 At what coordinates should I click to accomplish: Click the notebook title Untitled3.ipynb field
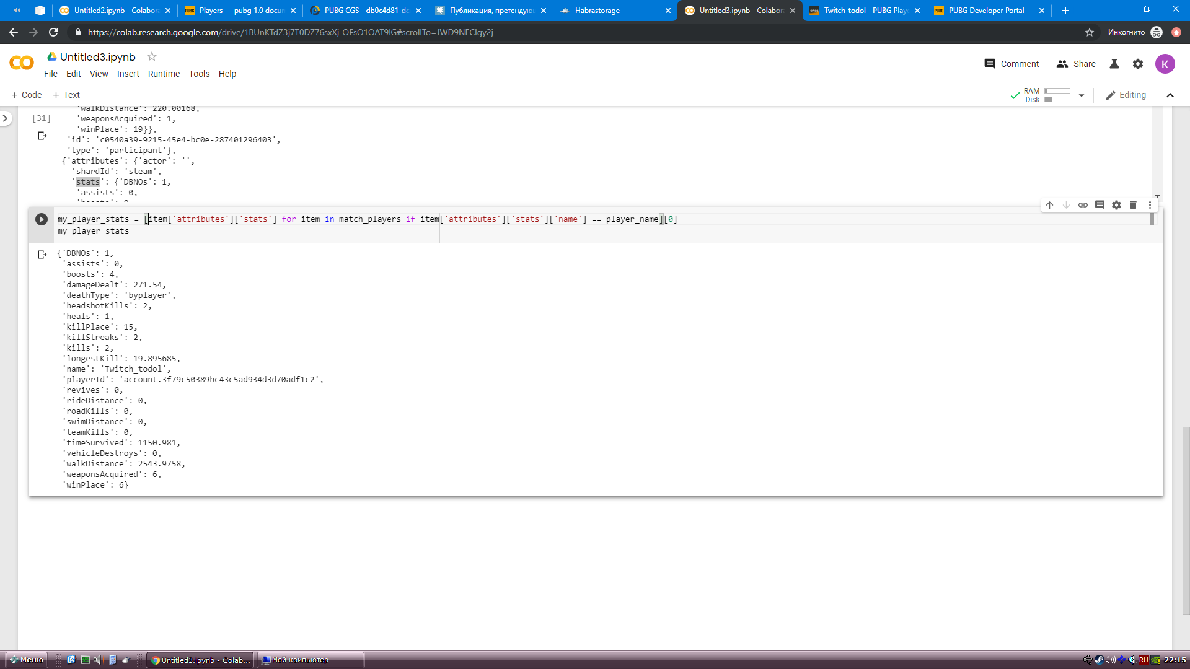click(x=97, y=57)
